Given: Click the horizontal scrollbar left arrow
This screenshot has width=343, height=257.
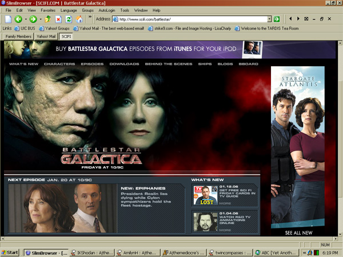Looking at the screenshot, I should tap(2, 239).
